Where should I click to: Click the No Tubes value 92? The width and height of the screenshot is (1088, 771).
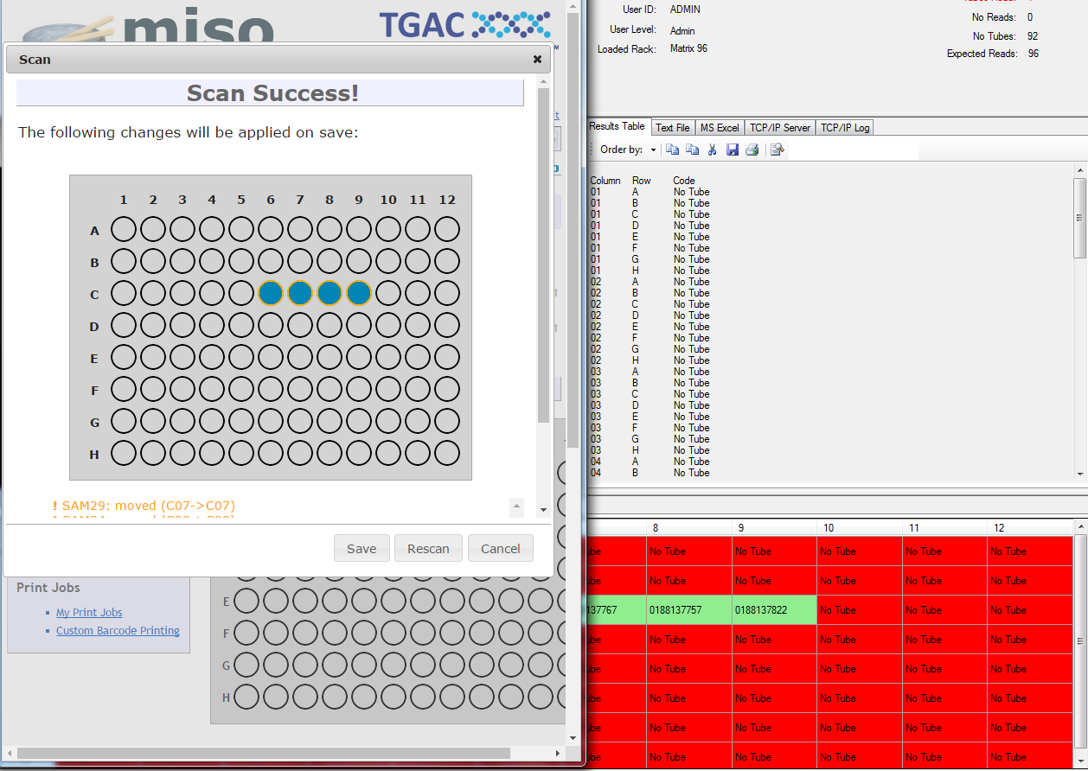click(x=1033, y=36)
